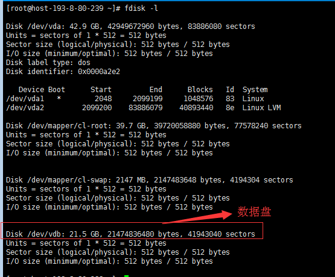Click the Disk /dev/vda header line
335x277 pixels.
[x=130, y=26]
